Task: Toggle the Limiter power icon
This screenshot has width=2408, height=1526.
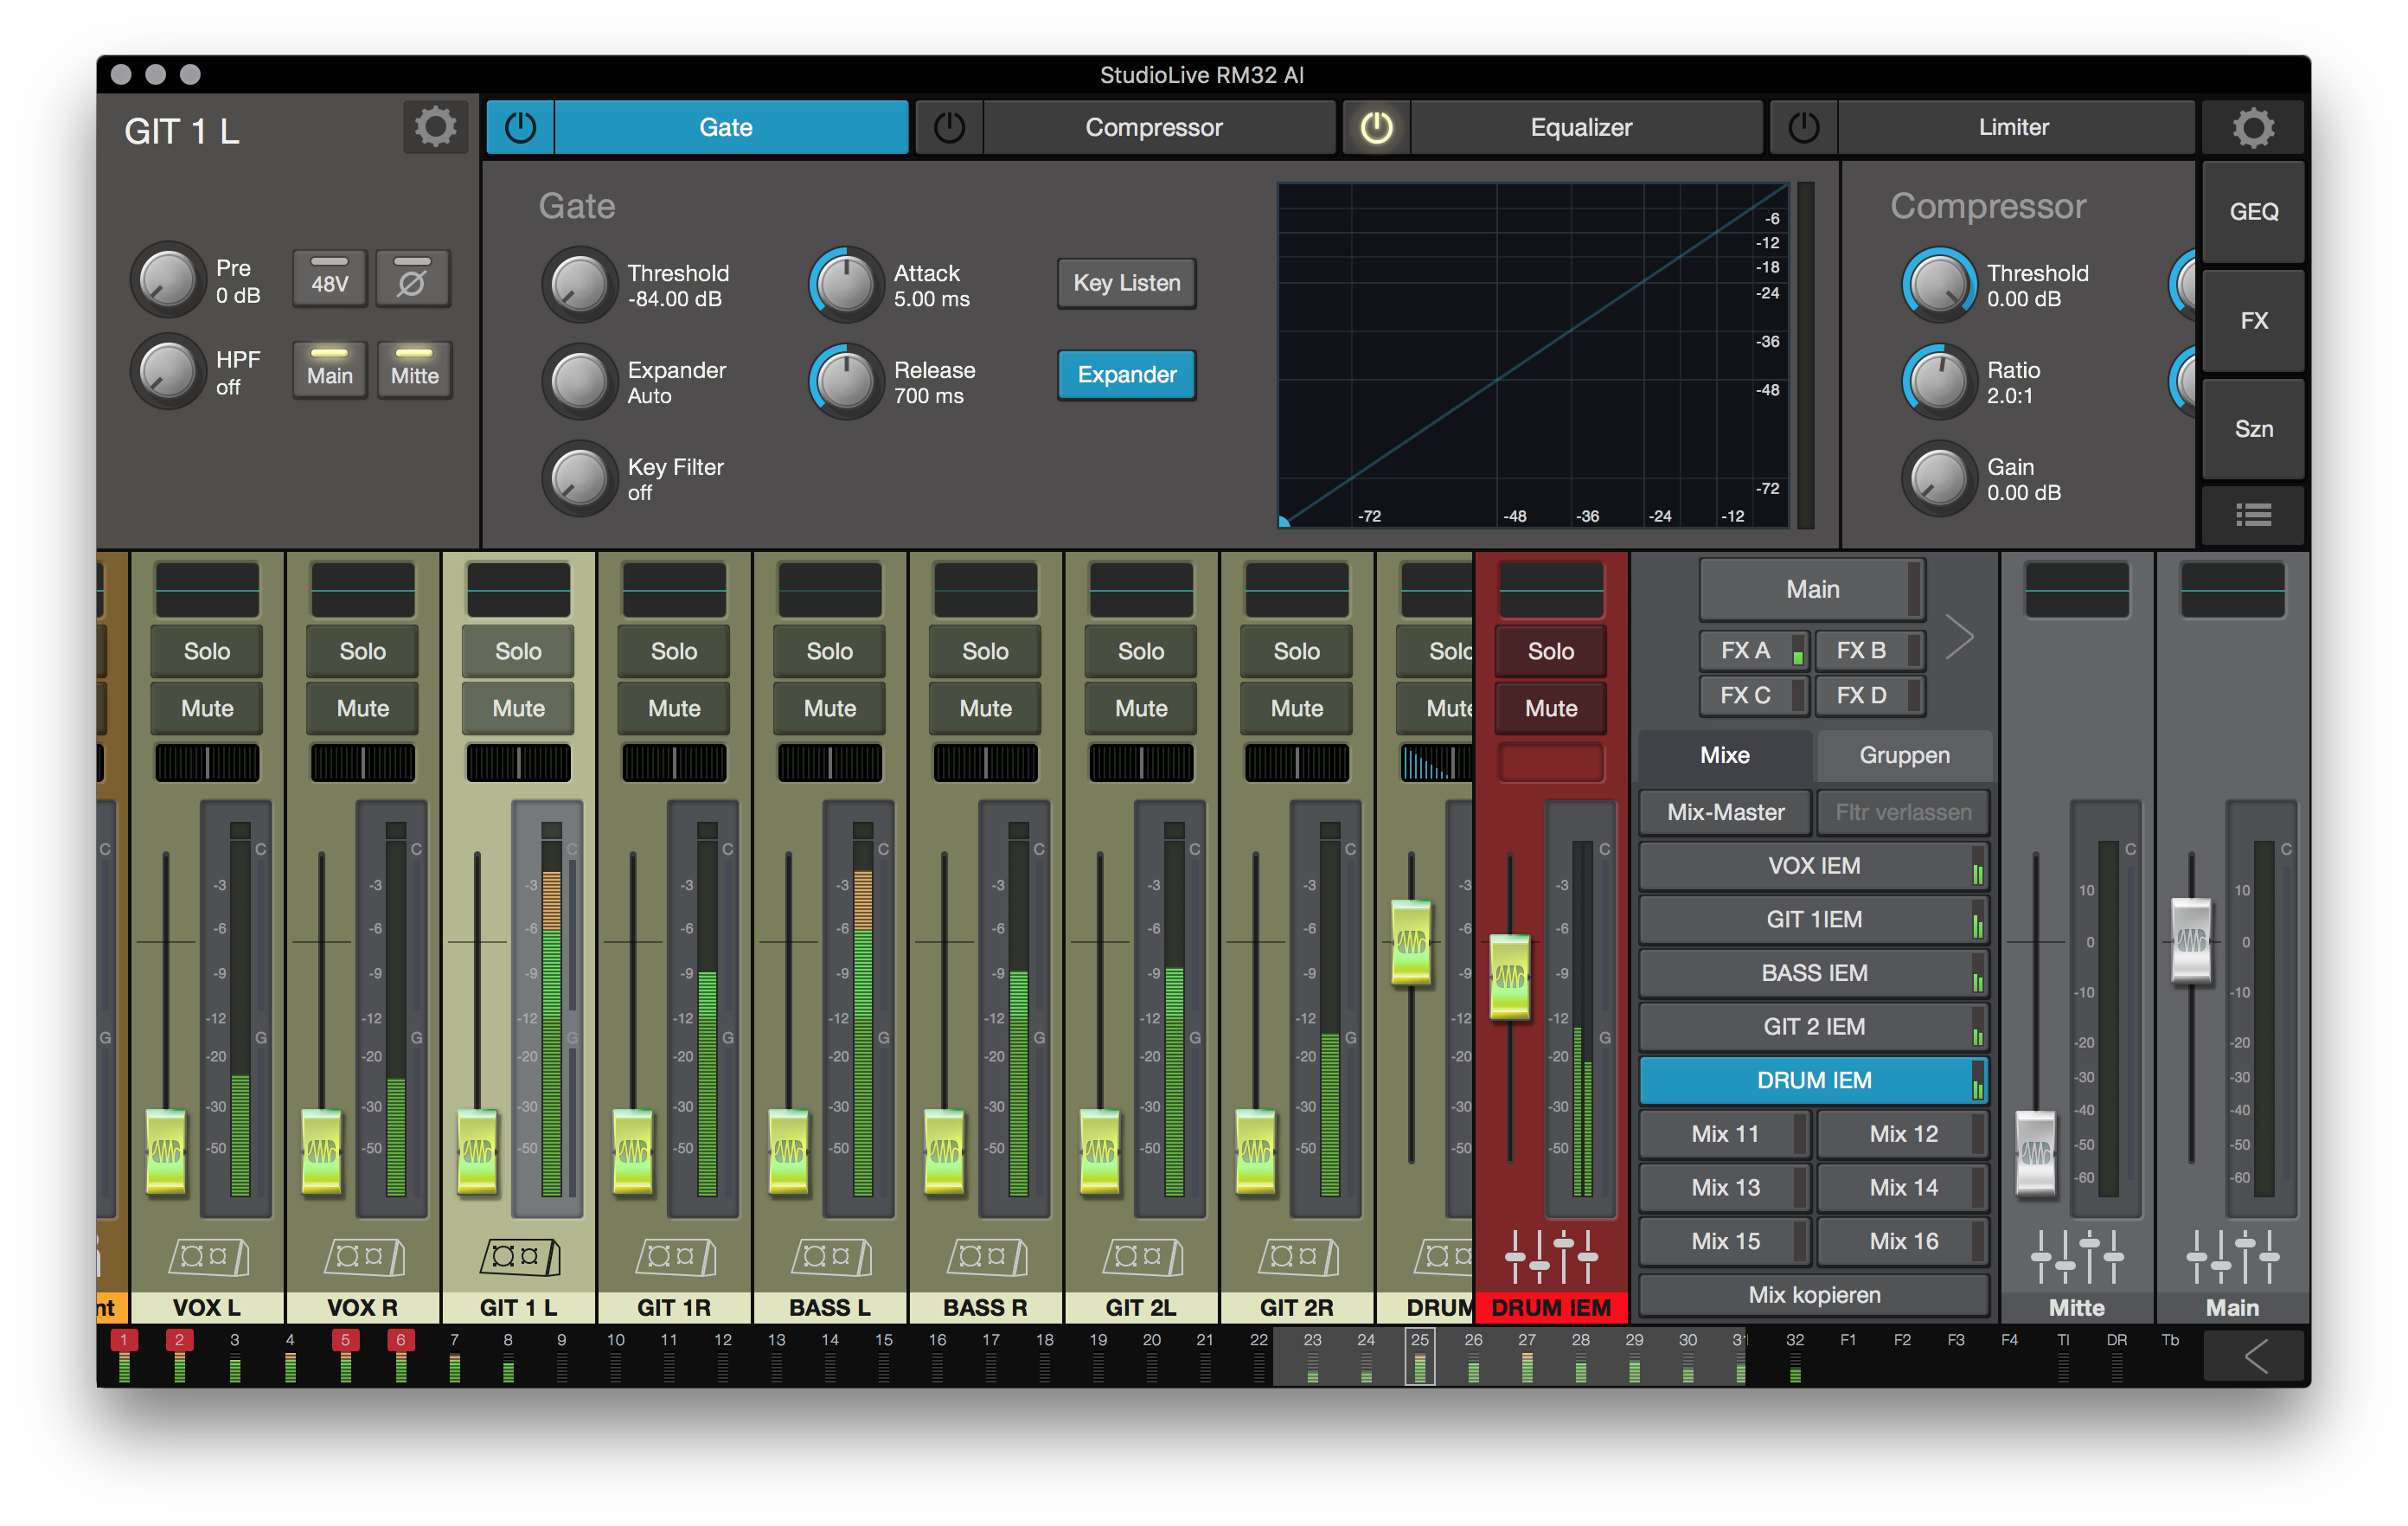Action: tap(1803, 127)
